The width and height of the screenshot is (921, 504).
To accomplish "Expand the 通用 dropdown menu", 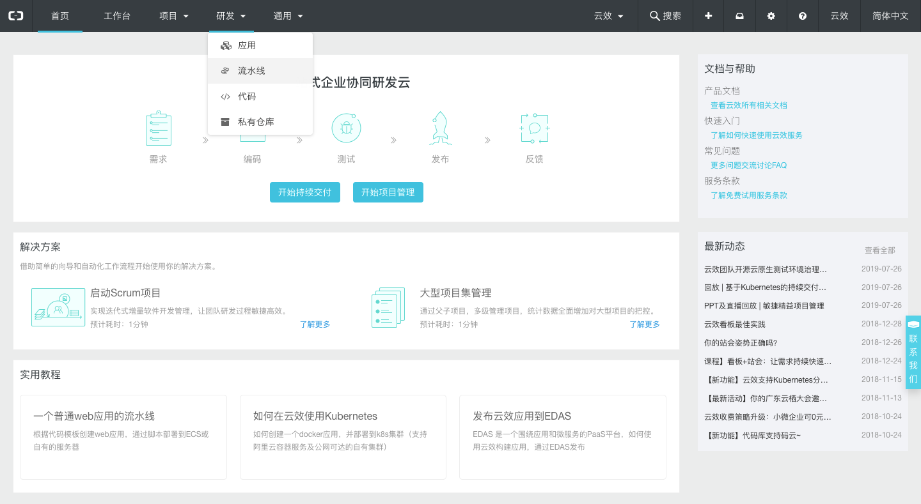I will [x=288, y=16].
